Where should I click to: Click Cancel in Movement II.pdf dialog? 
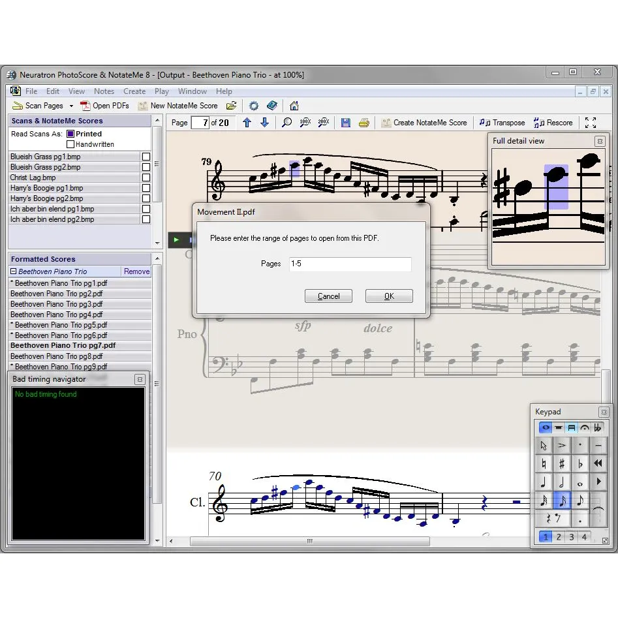coord(328,296)
